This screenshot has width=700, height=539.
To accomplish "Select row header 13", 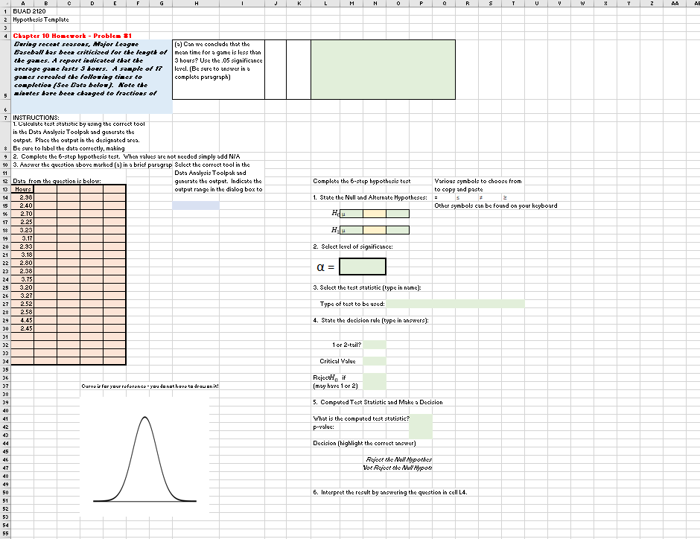I will click(4, 189).
